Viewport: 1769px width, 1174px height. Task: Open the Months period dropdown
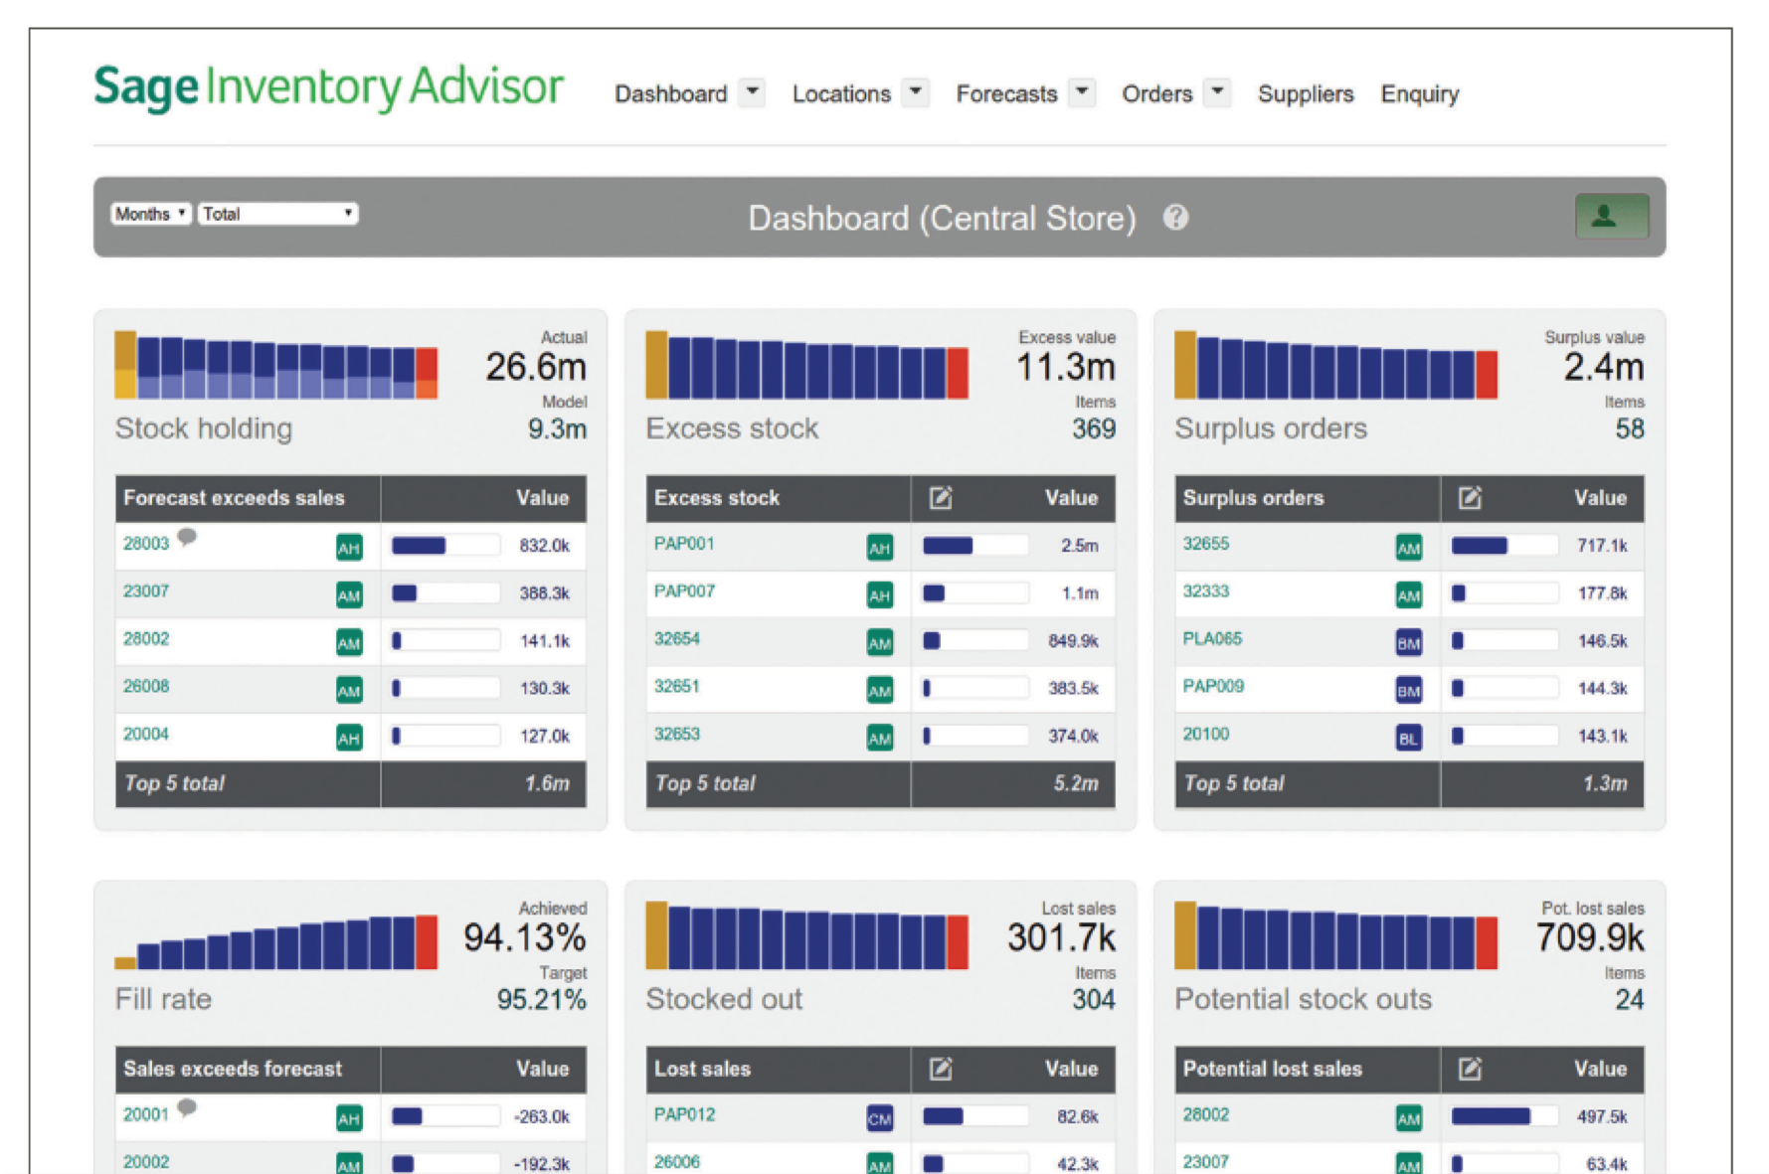[150, 214]
